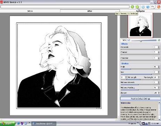The height and width of the screenshot is (126, 161).
Task: Click the Navigator zoom slider handle
Action: [141, 41]
